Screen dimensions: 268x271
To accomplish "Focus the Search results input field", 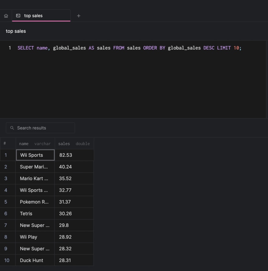I will point(41,128).
